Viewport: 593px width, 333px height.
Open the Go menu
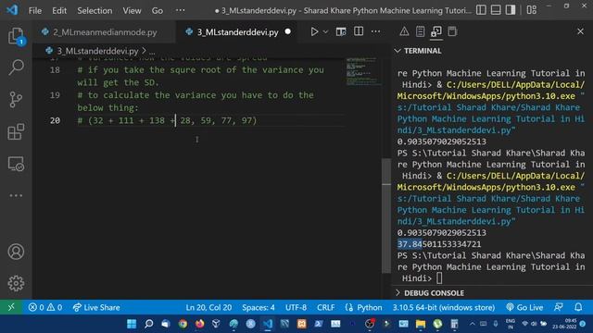(x=157, y=10)
